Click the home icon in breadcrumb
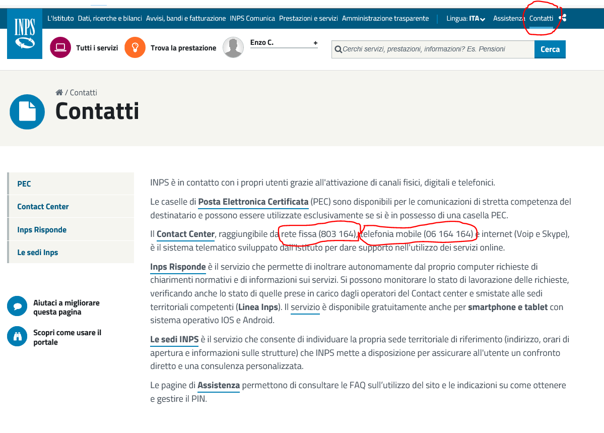The height and width of the screenshot is (433, 604). pos(59,93)
